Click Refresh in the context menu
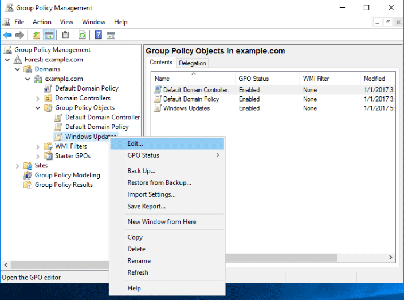 tap(167, 272)
